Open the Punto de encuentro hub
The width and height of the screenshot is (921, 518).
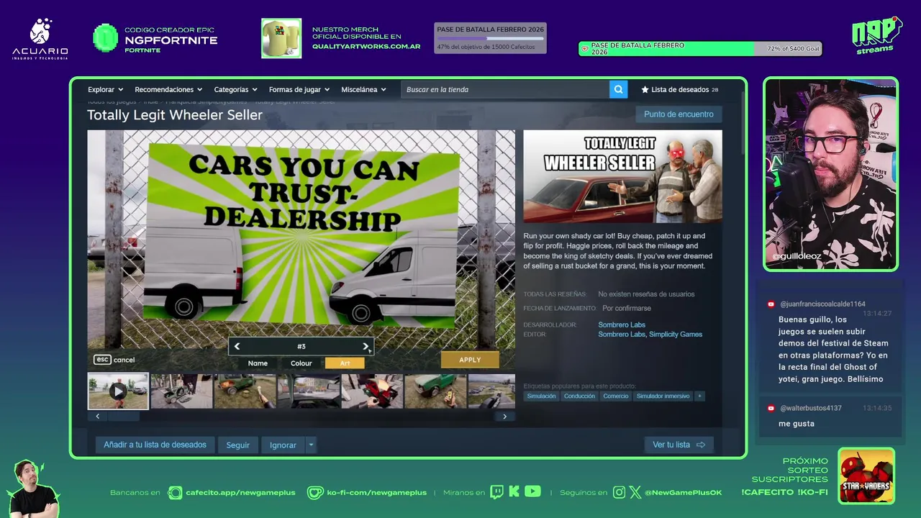[x=679, y=114]
